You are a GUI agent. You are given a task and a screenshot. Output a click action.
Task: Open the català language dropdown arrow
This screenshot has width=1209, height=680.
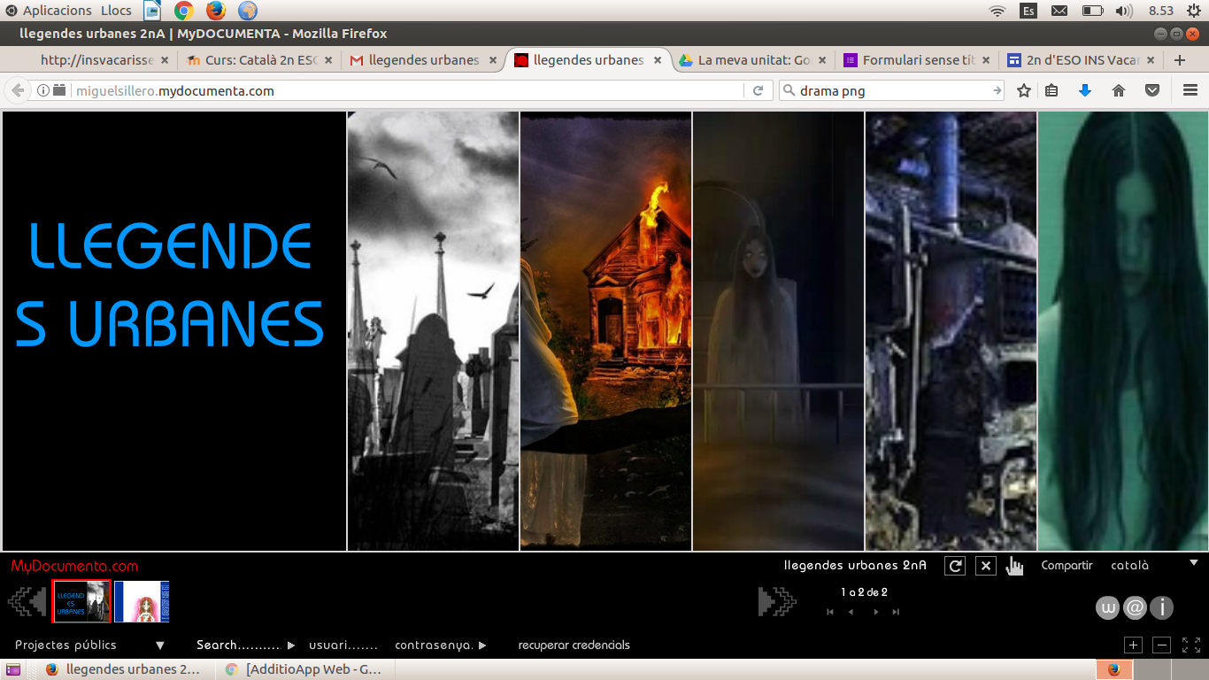point(1193,562)
